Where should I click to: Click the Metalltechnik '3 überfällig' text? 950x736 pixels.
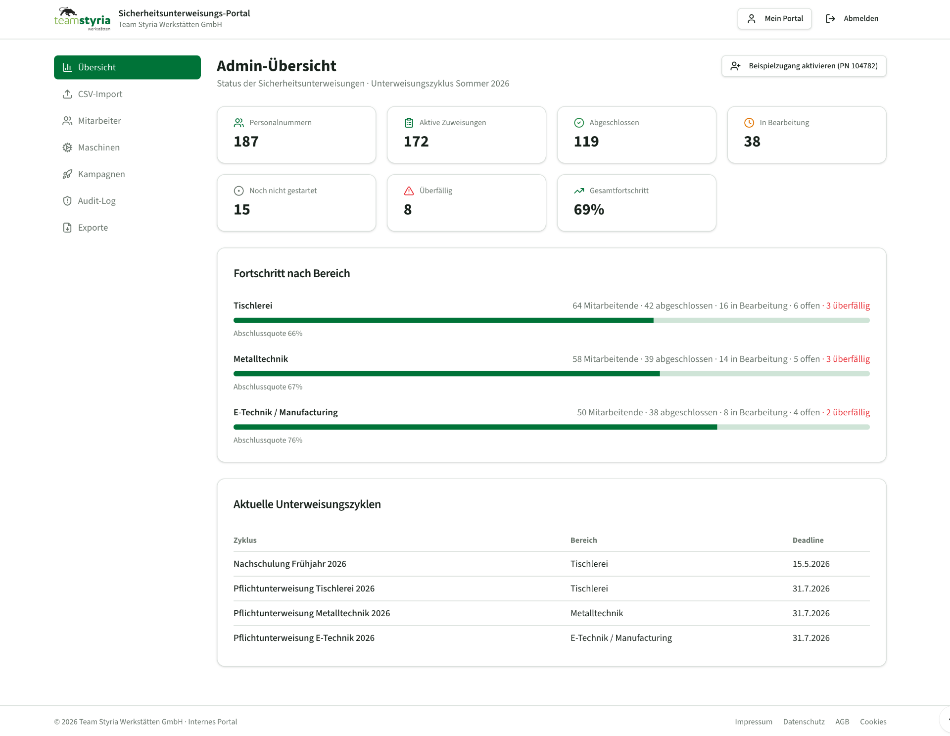pyautogui.click(x=848, y=359)
